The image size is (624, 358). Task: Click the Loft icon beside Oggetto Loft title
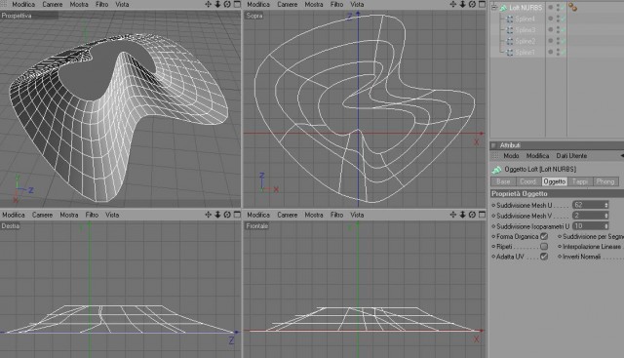click(496, 170)
